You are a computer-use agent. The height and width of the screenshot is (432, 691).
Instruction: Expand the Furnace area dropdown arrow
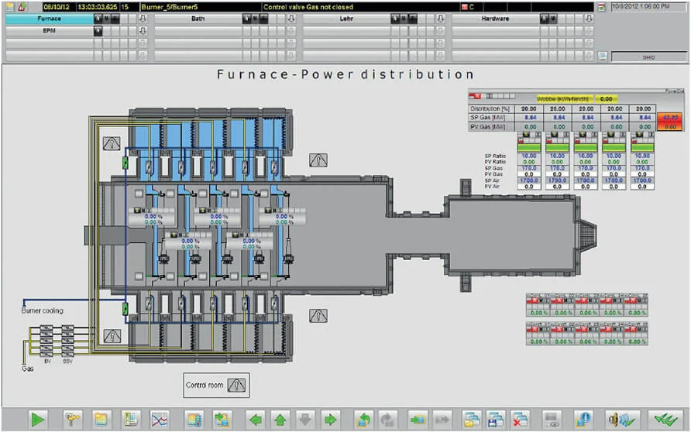[x=143, y=19]
